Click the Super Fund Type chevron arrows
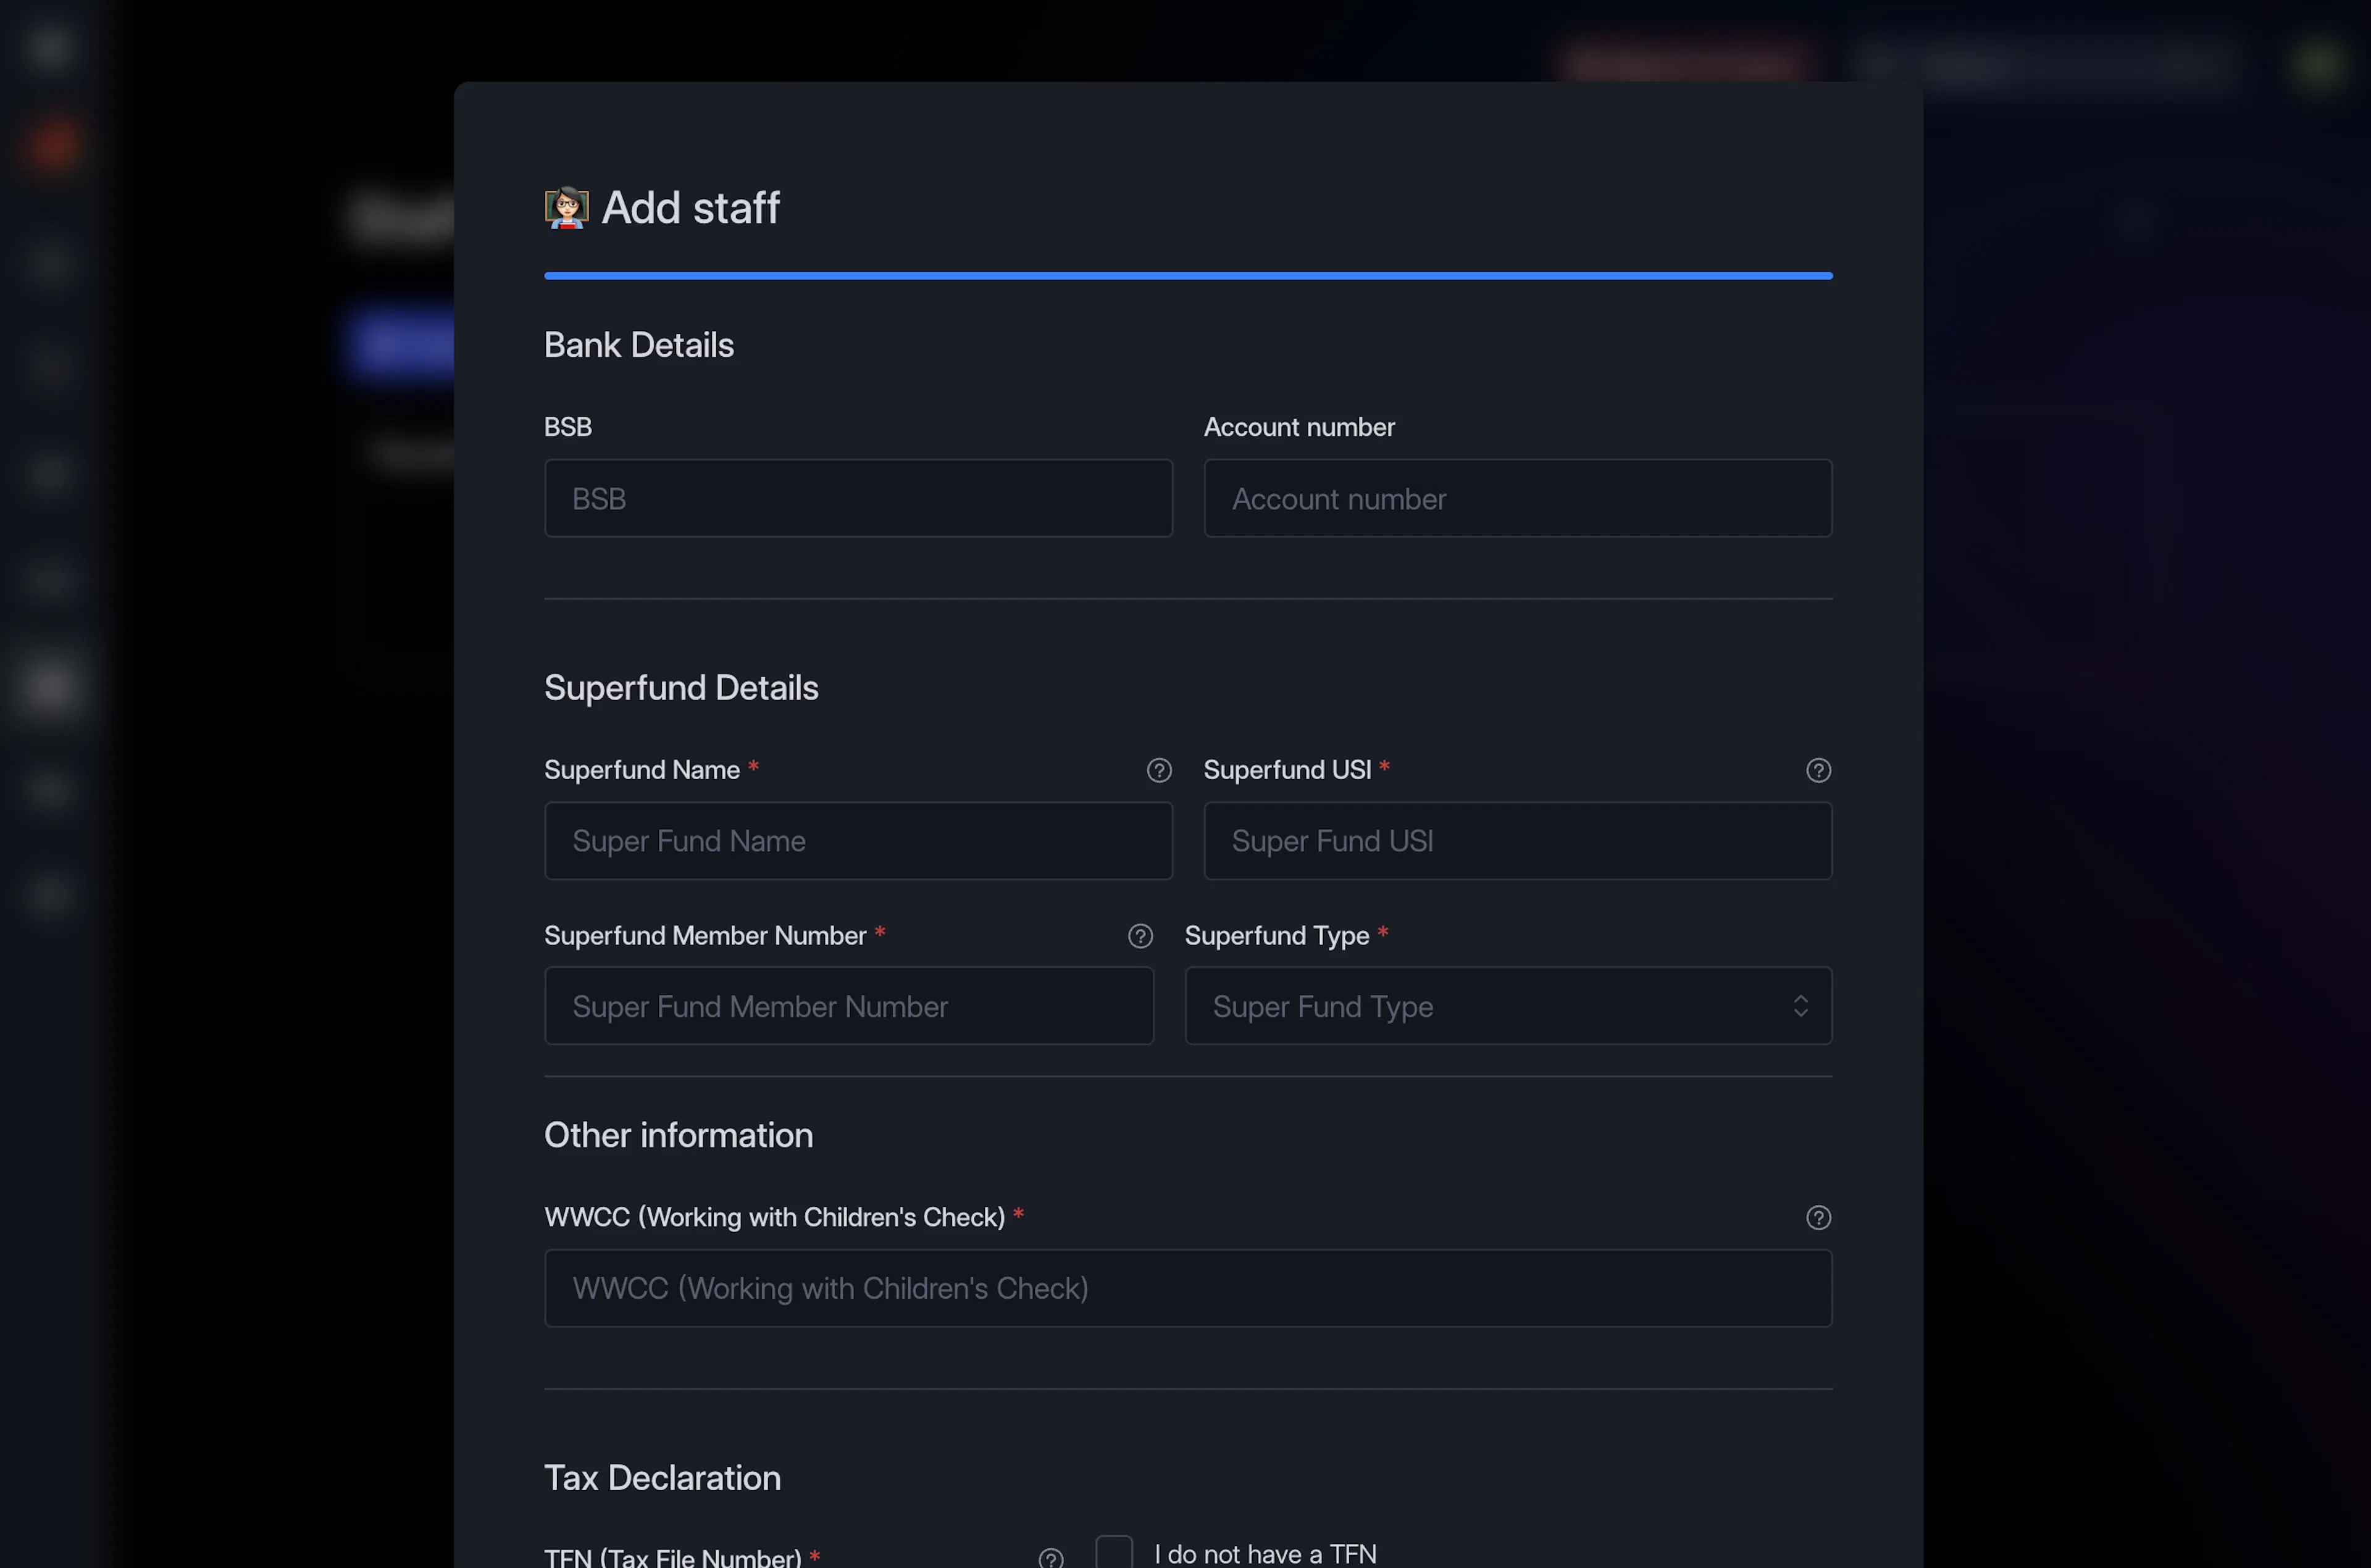 1800,1006
